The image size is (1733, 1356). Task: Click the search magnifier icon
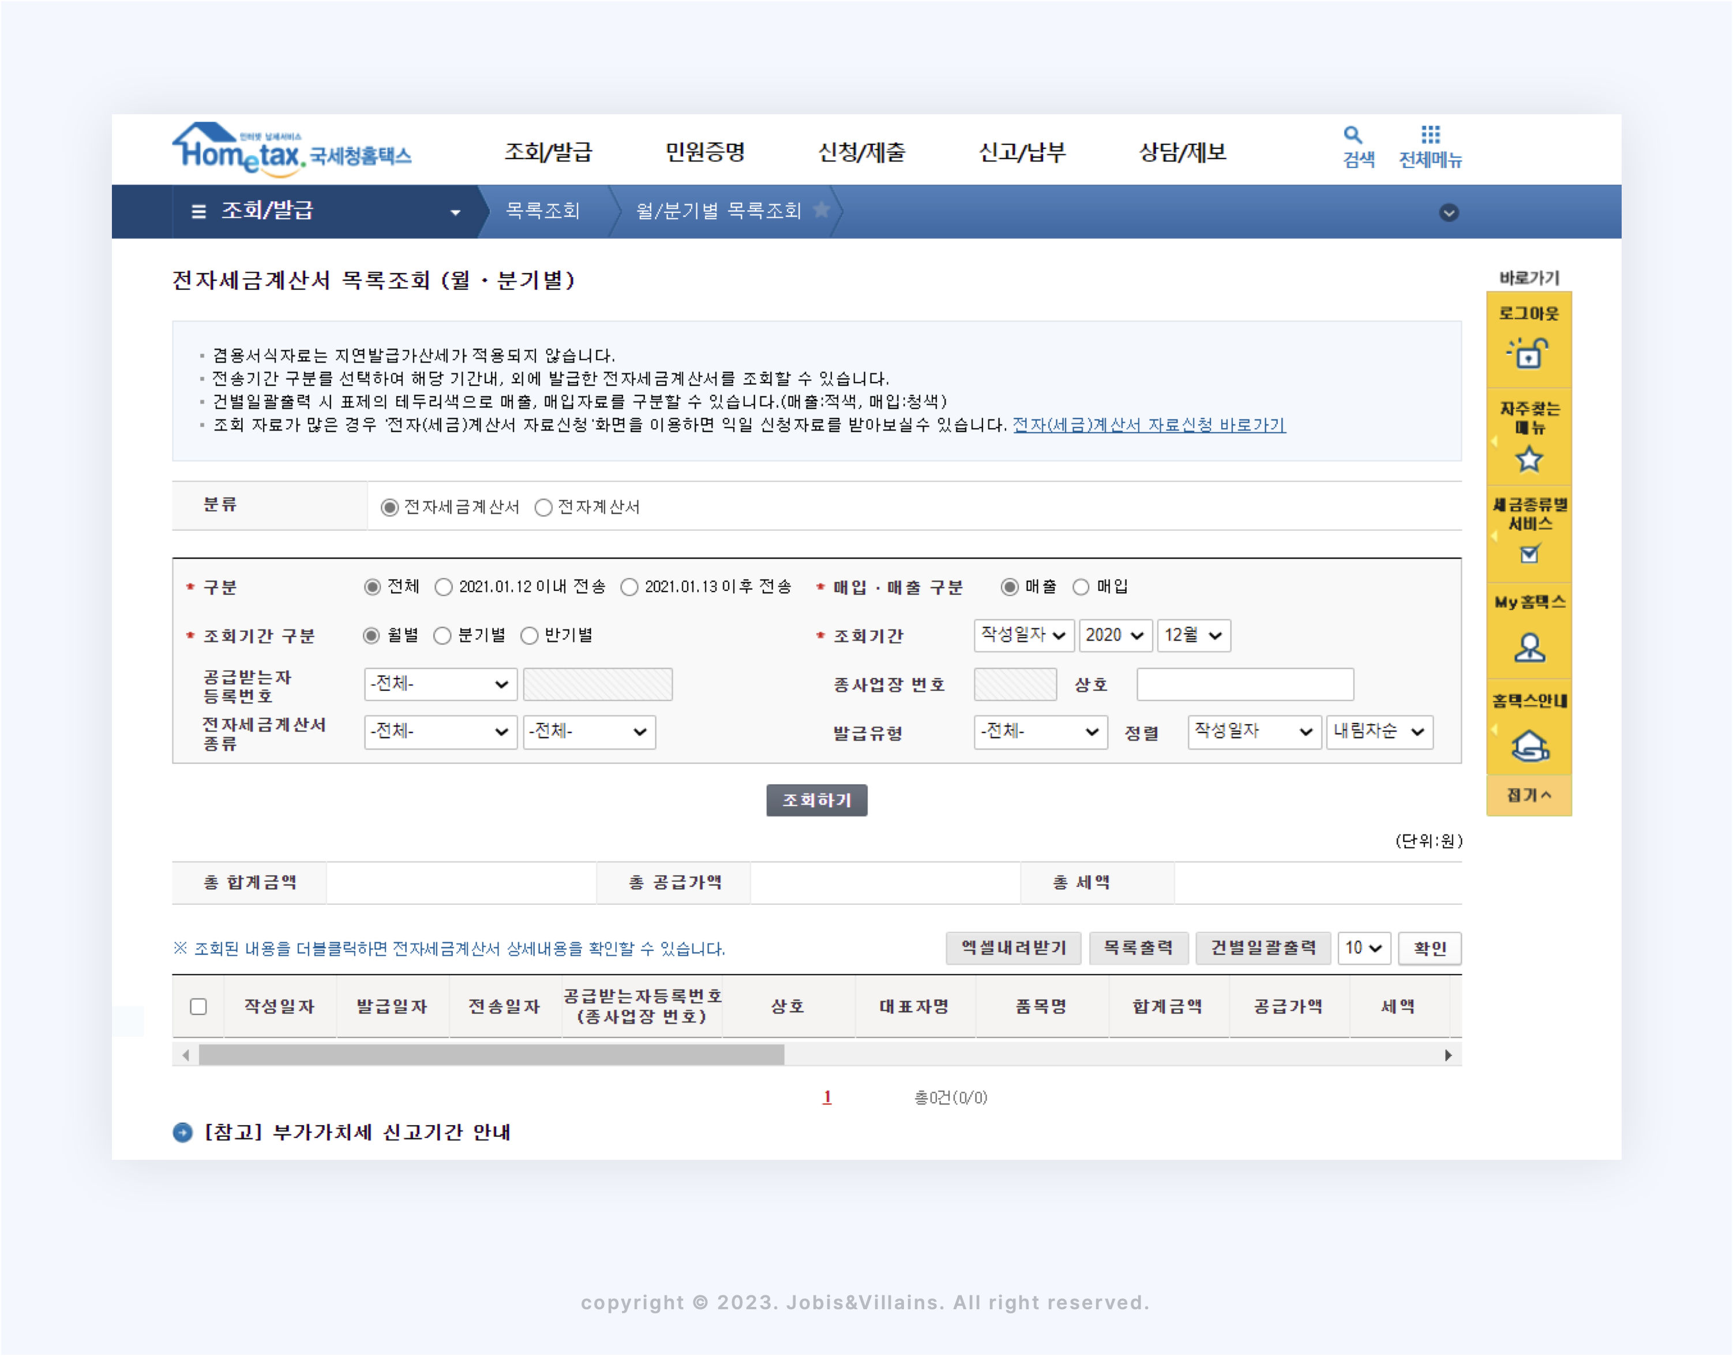(x=1353, y=135)
